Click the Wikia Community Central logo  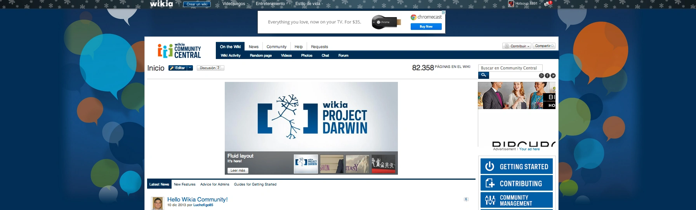[179, 51]
